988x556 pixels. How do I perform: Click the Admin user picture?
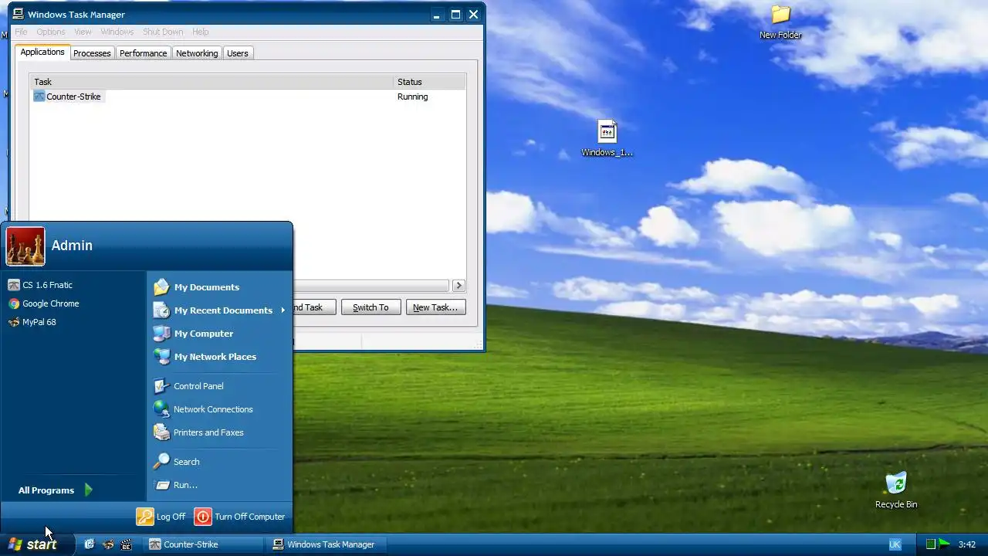tap(25, 246)
